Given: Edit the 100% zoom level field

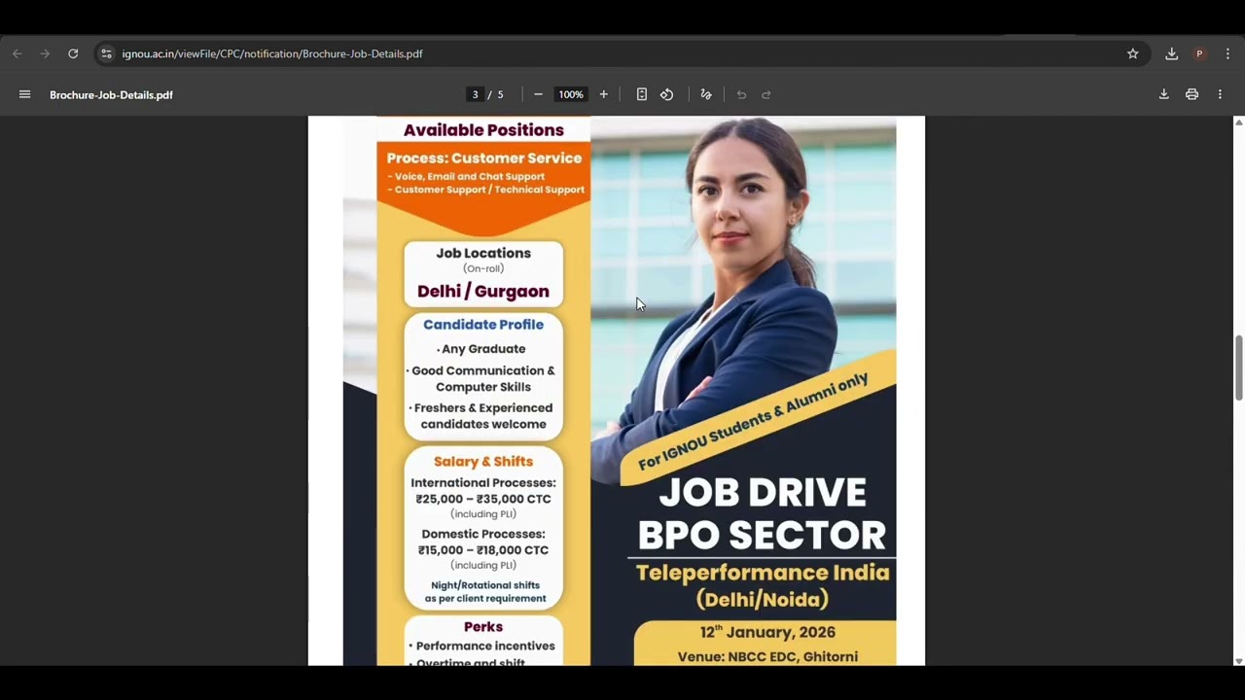Looking at the screenshot, I should click(x=571, y=94).
